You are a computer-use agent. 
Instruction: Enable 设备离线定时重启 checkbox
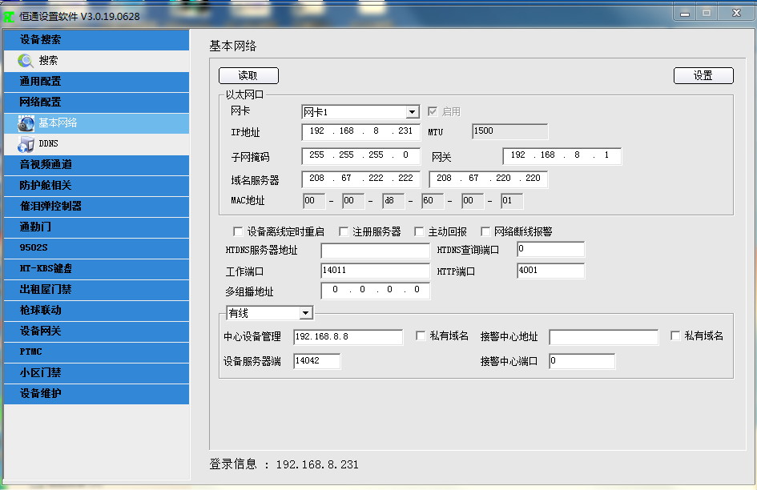(x=238, y=231)
